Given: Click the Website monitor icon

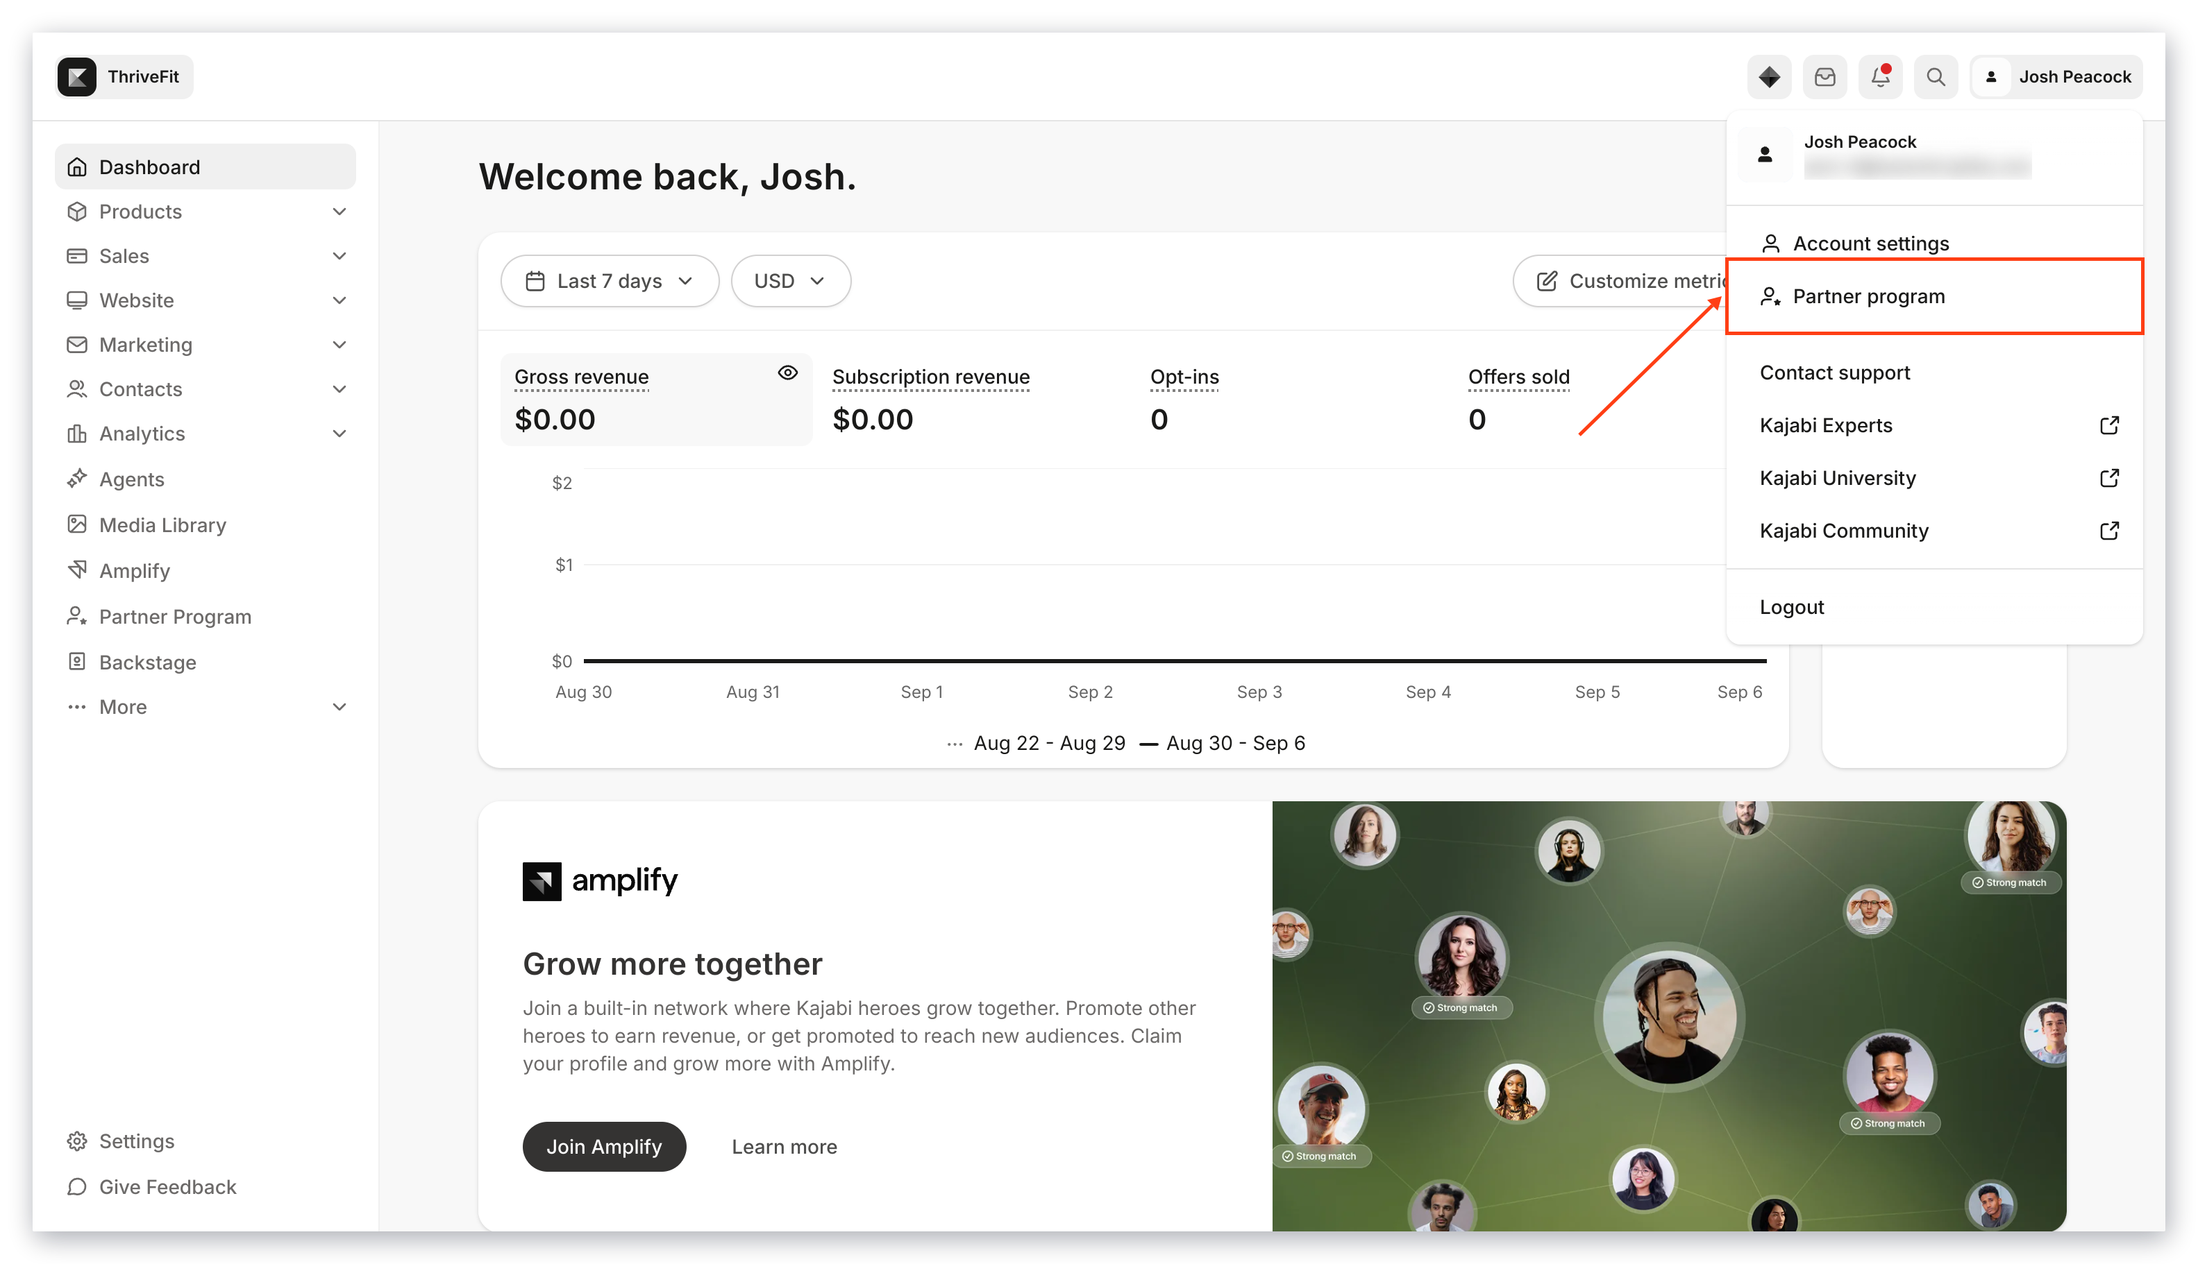Looking at the screenshot, I should 77,300.
